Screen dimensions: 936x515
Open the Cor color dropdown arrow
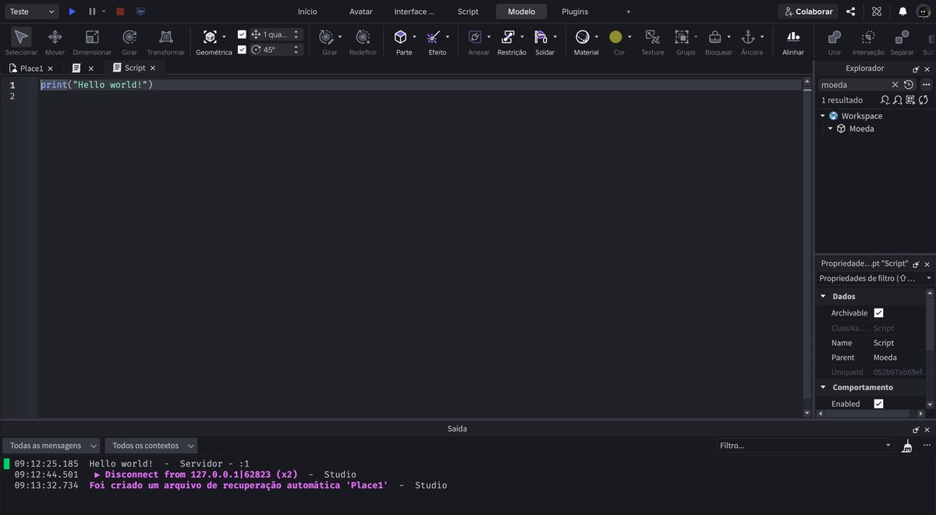click(x=629, y=37)
